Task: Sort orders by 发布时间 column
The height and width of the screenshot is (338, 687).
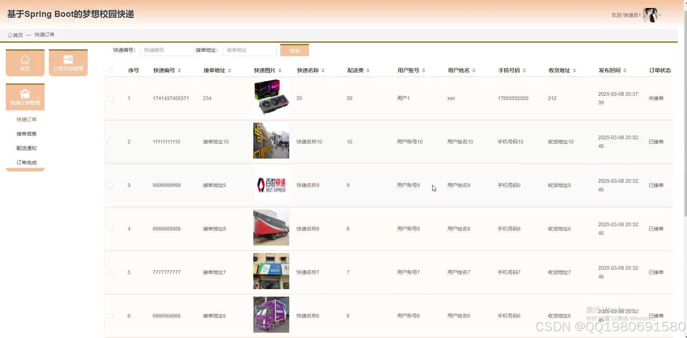Action: coord(625,70)
